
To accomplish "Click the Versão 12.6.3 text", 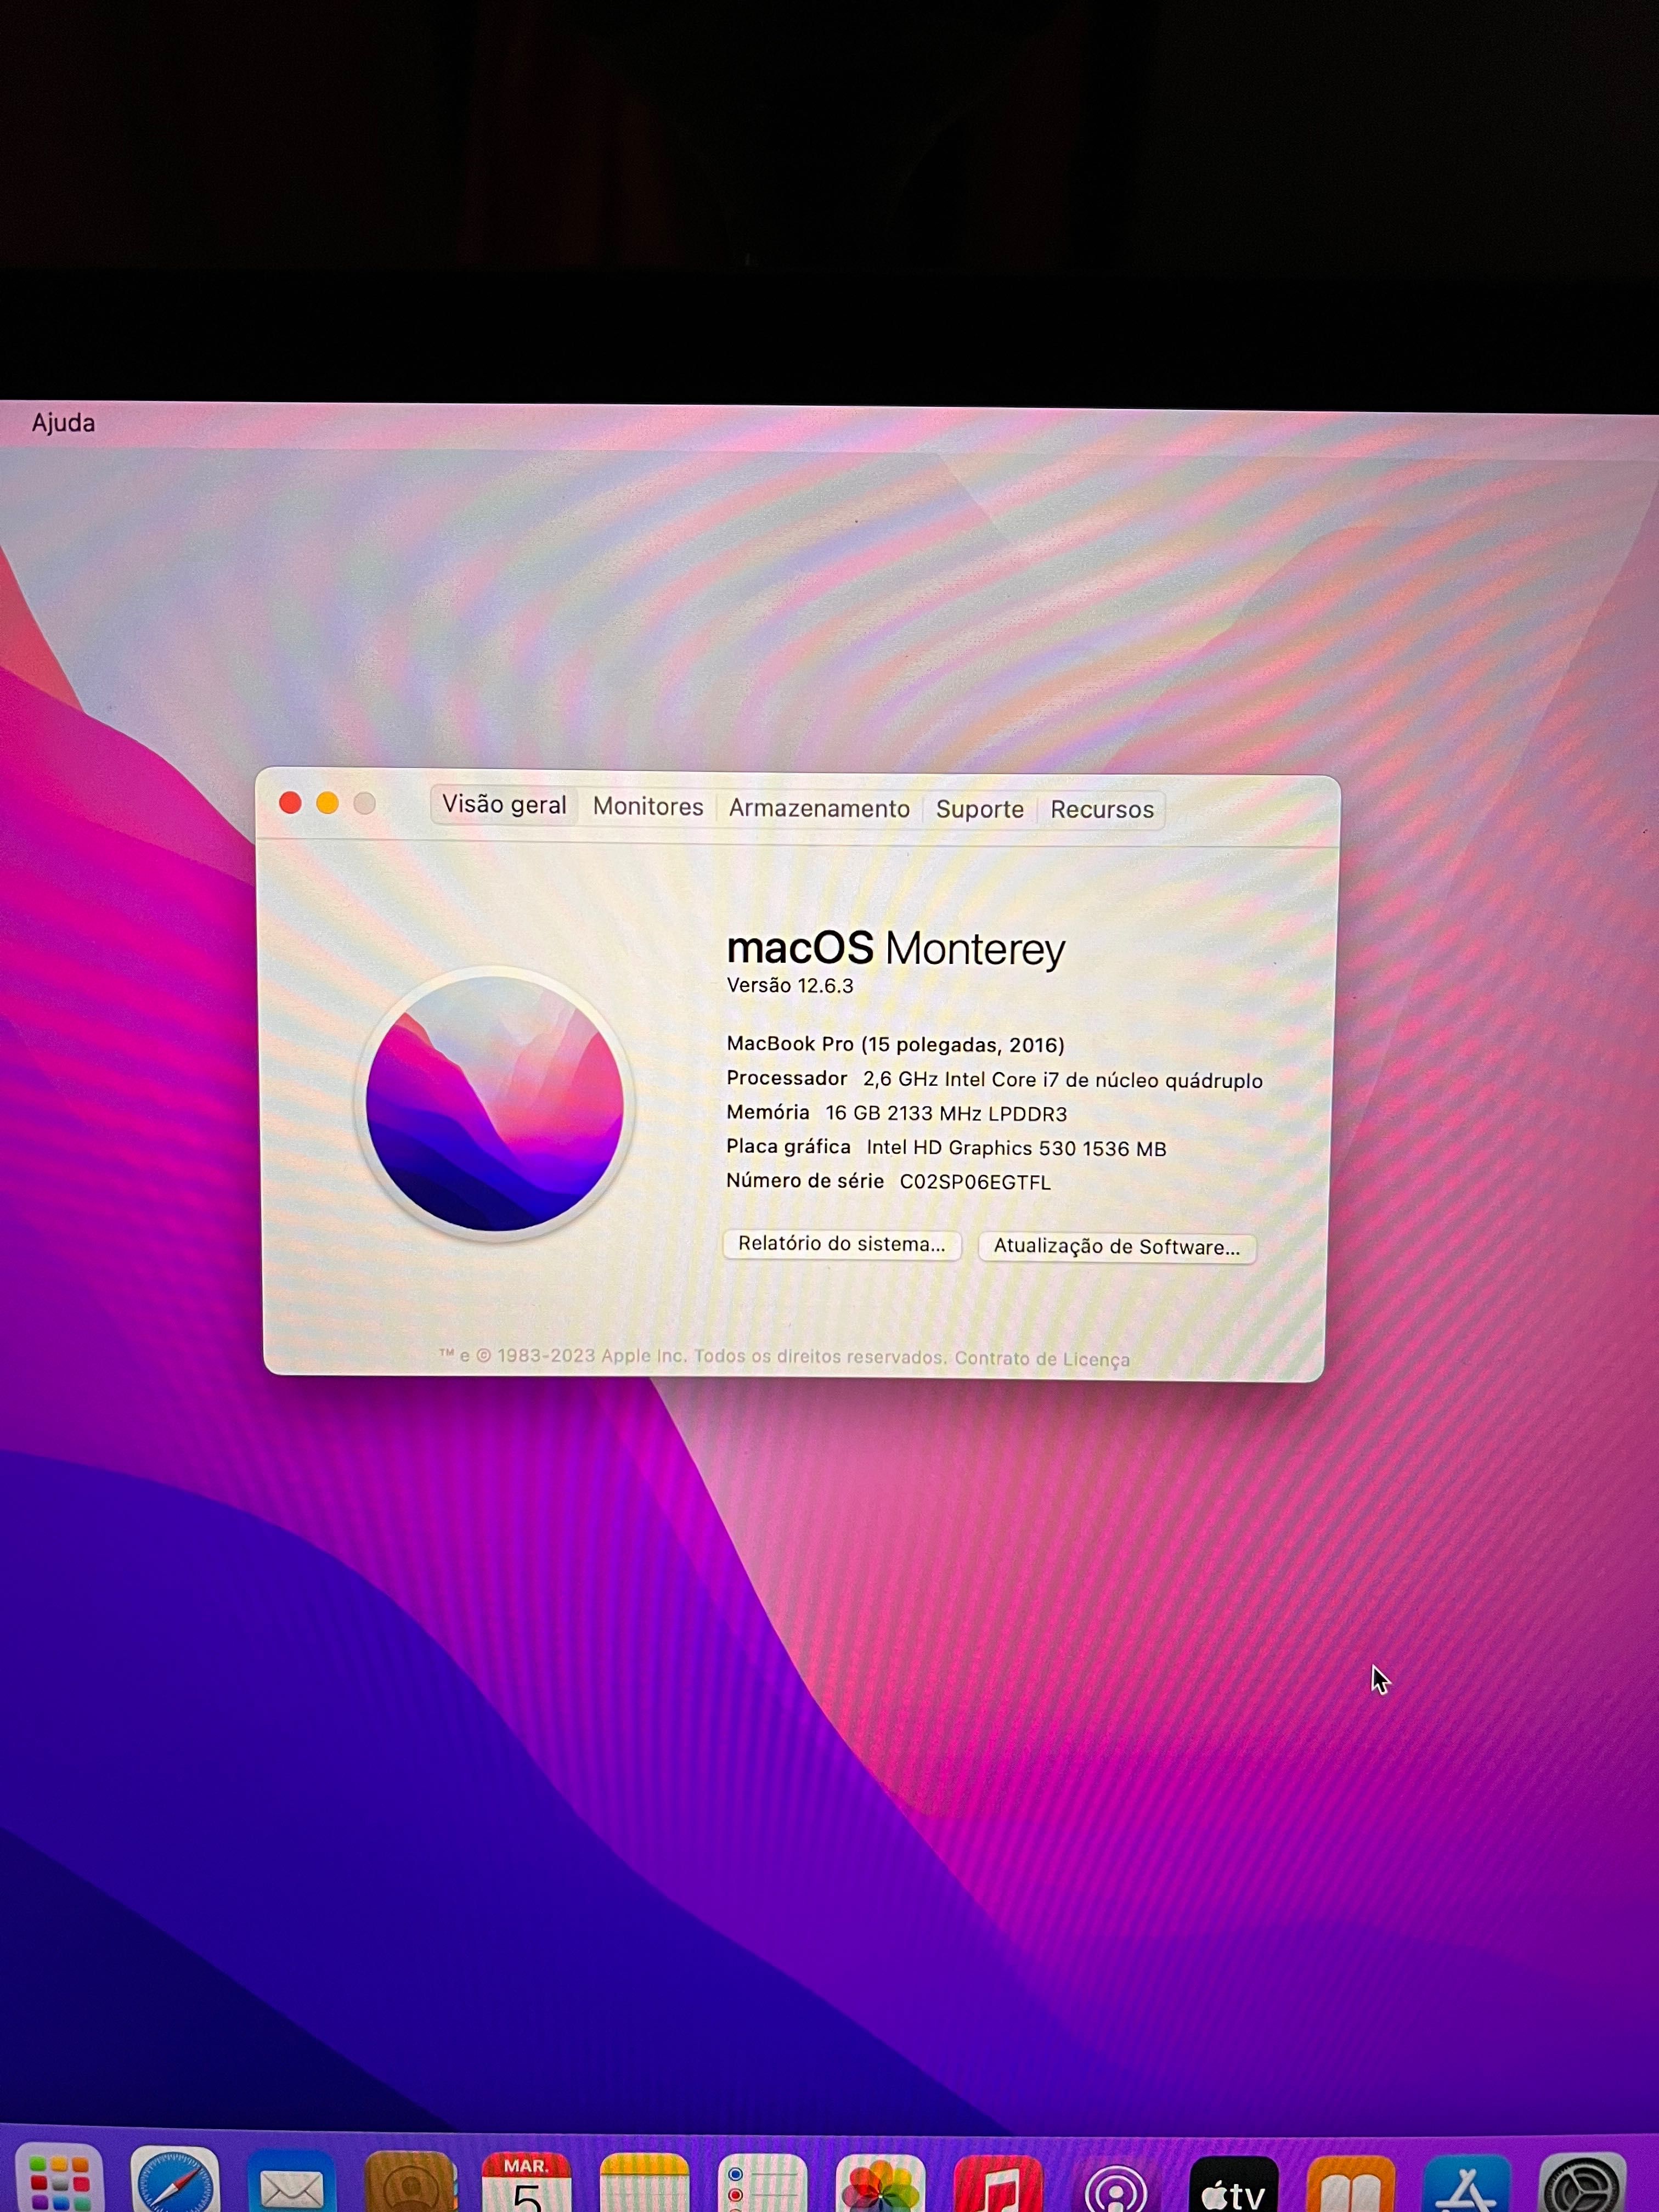I will coord(790,985).
